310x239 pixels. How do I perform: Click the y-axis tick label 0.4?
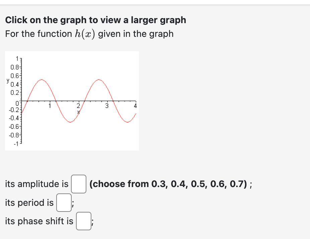(14, 85)
